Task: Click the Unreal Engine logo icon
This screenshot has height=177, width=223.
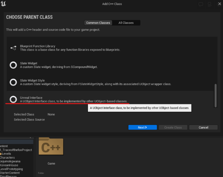Action: [3, 4]
